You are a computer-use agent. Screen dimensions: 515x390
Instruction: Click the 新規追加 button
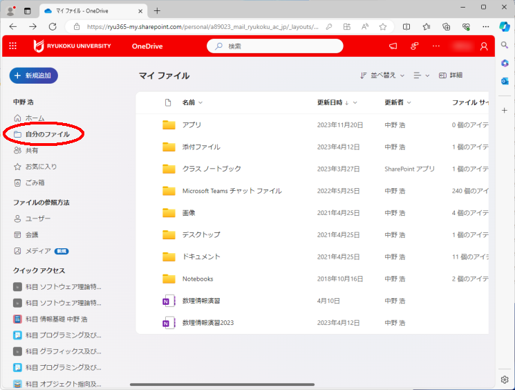pos(34,75)
